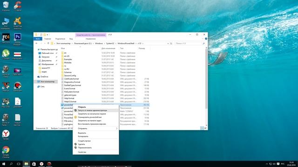Image resolution: width=298 pixels, height=167 pixels.
Task: Choose Создать ярлык in context menu
Action: point(96,141)
